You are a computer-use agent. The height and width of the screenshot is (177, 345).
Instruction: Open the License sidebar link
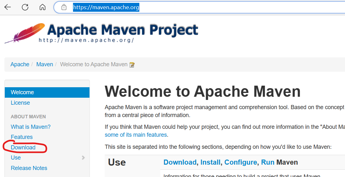click(20, 103)
